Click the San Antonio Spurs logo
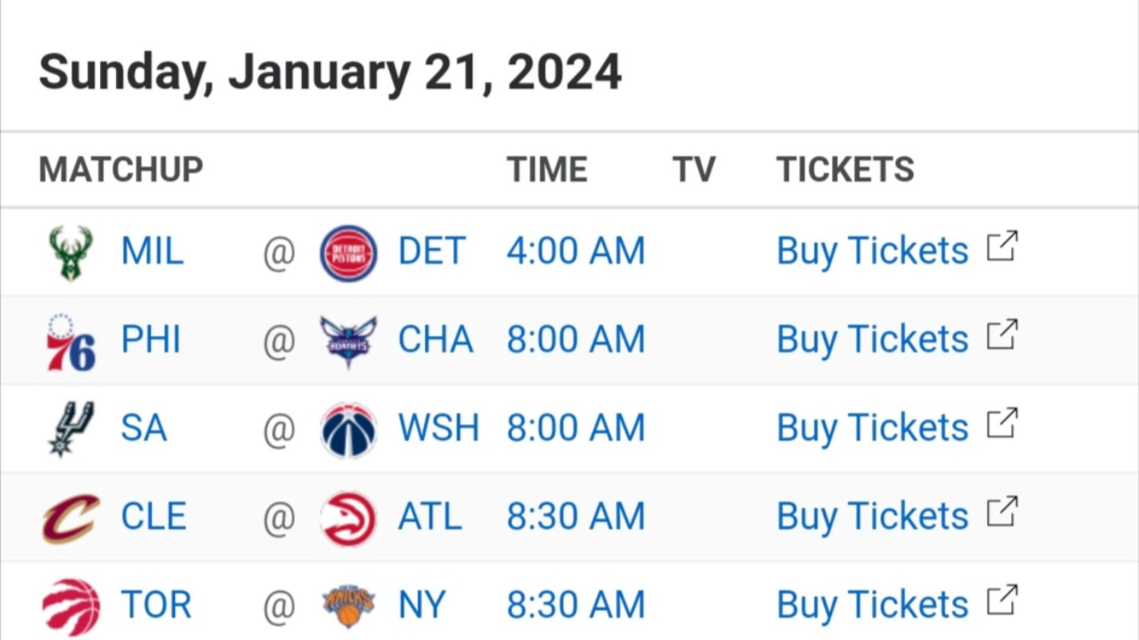 [71, 429]
